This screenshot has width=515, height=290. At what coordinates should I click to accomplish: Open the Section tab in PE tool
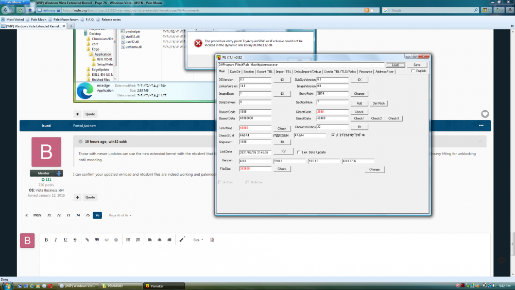tap(249, 72)
